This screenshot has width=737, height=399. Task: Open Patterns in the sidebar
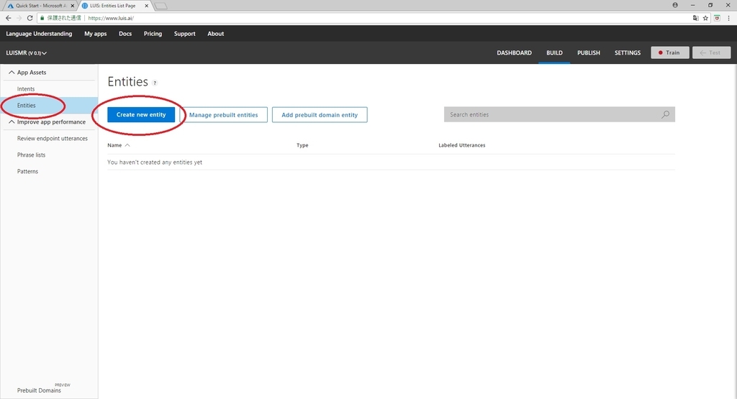[x=28, y=171]
